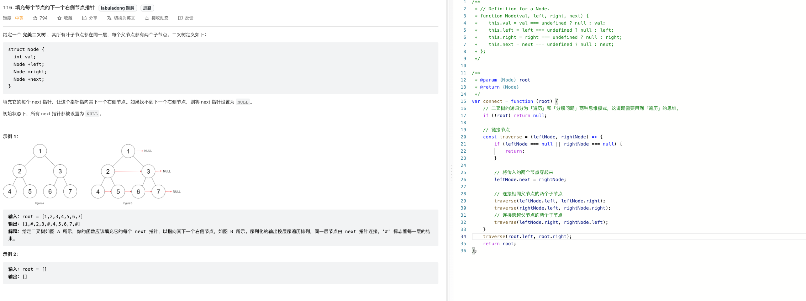Click the translate to English icon
This screenshot has width=806, height=301.
click(x=109, y=18)
